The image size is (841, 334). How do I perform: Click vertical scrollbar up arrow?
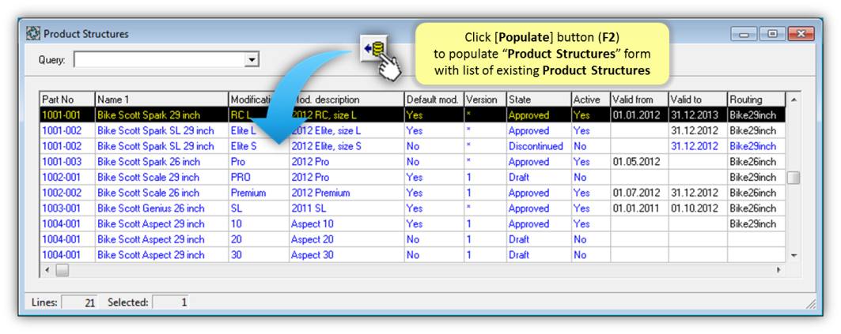pos(794,99)
